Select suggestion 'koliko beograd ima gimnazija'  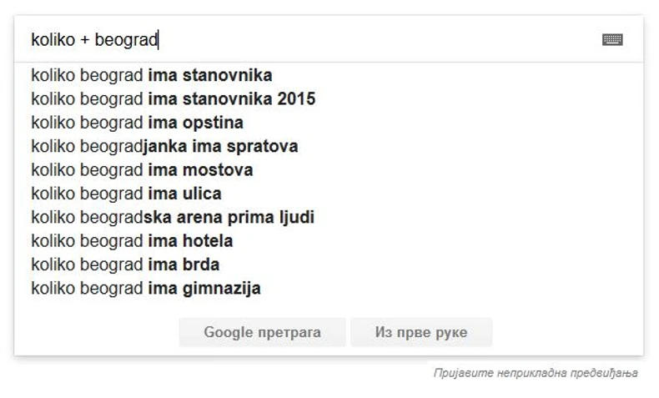coord(146,289)
